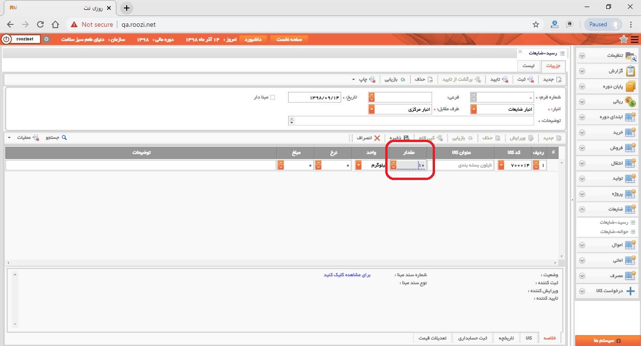Click the فرعی number stepper
Viewport: 641px width, 346px height.
click(372, 97)
